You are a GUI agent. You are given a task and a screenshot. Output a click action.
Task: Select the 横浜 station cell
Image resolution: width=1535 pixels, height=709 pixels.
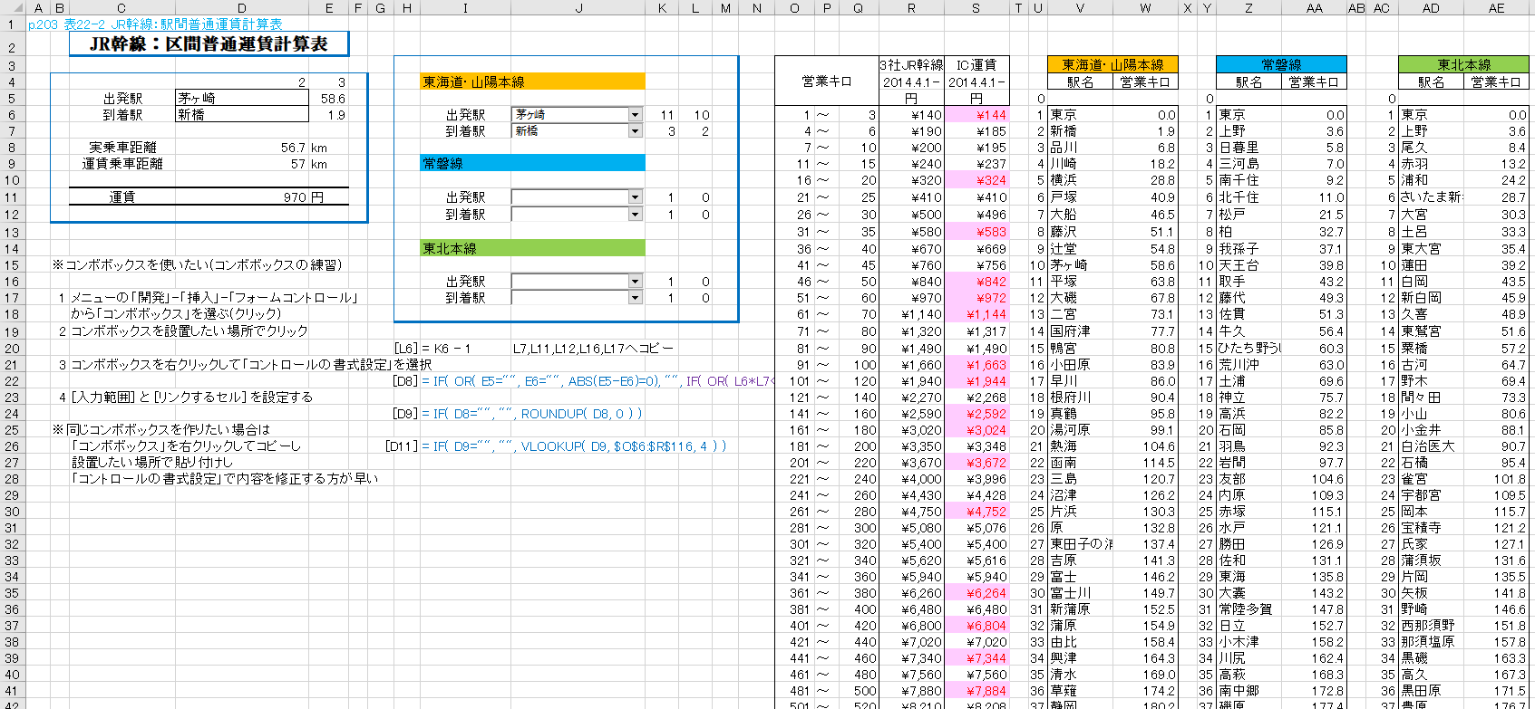click(1080, 180)
